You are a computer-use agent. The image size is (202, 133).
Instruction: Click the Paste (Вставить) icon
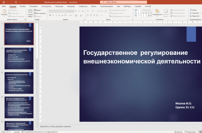[x=4, y=11]
